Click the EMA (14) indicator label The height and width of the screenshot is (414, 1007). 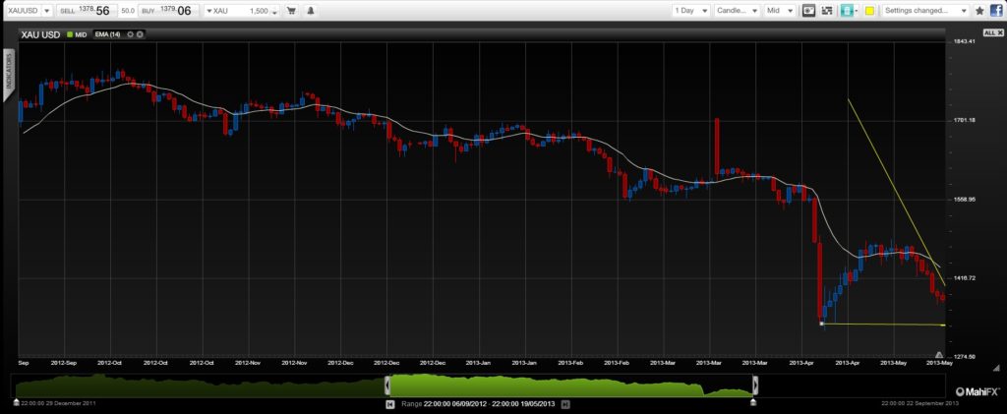coord(107,34)
